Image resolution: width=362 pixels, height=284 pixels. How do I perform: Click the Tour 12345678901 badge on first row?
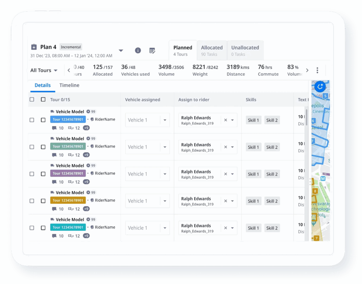tap(68, 119)
